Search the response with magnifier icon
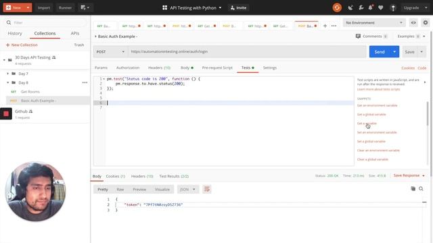Image resolution: width=433 pixels, height=243 pixels. [x=421, y=189]
